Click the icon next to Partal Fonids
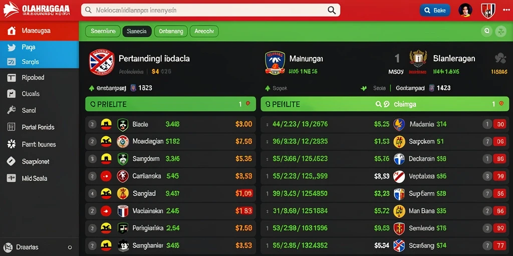 point(12,127)
